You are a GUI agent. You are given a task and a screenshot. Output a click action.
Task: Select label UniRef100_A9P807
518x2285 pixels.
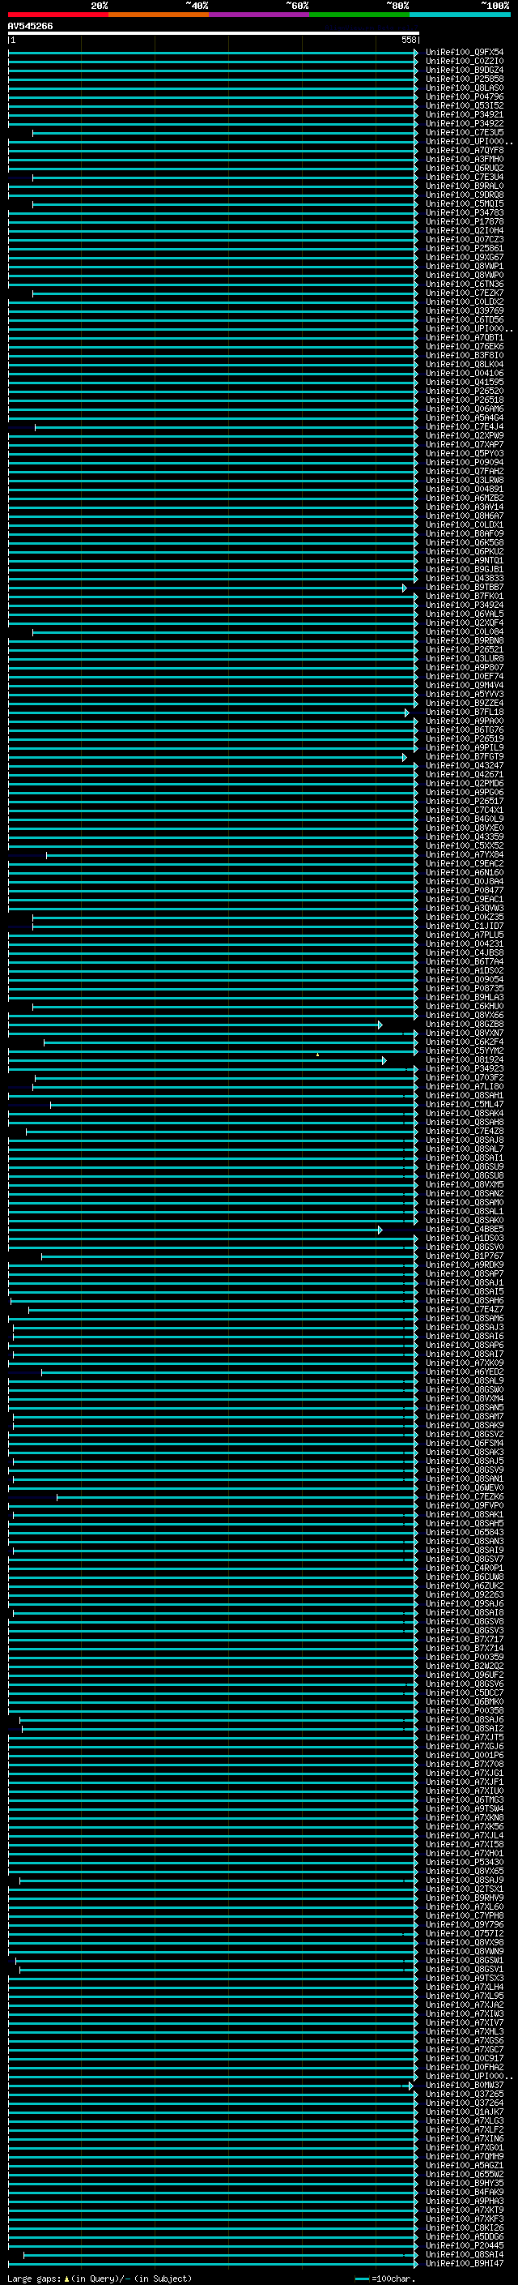point(465,667)
